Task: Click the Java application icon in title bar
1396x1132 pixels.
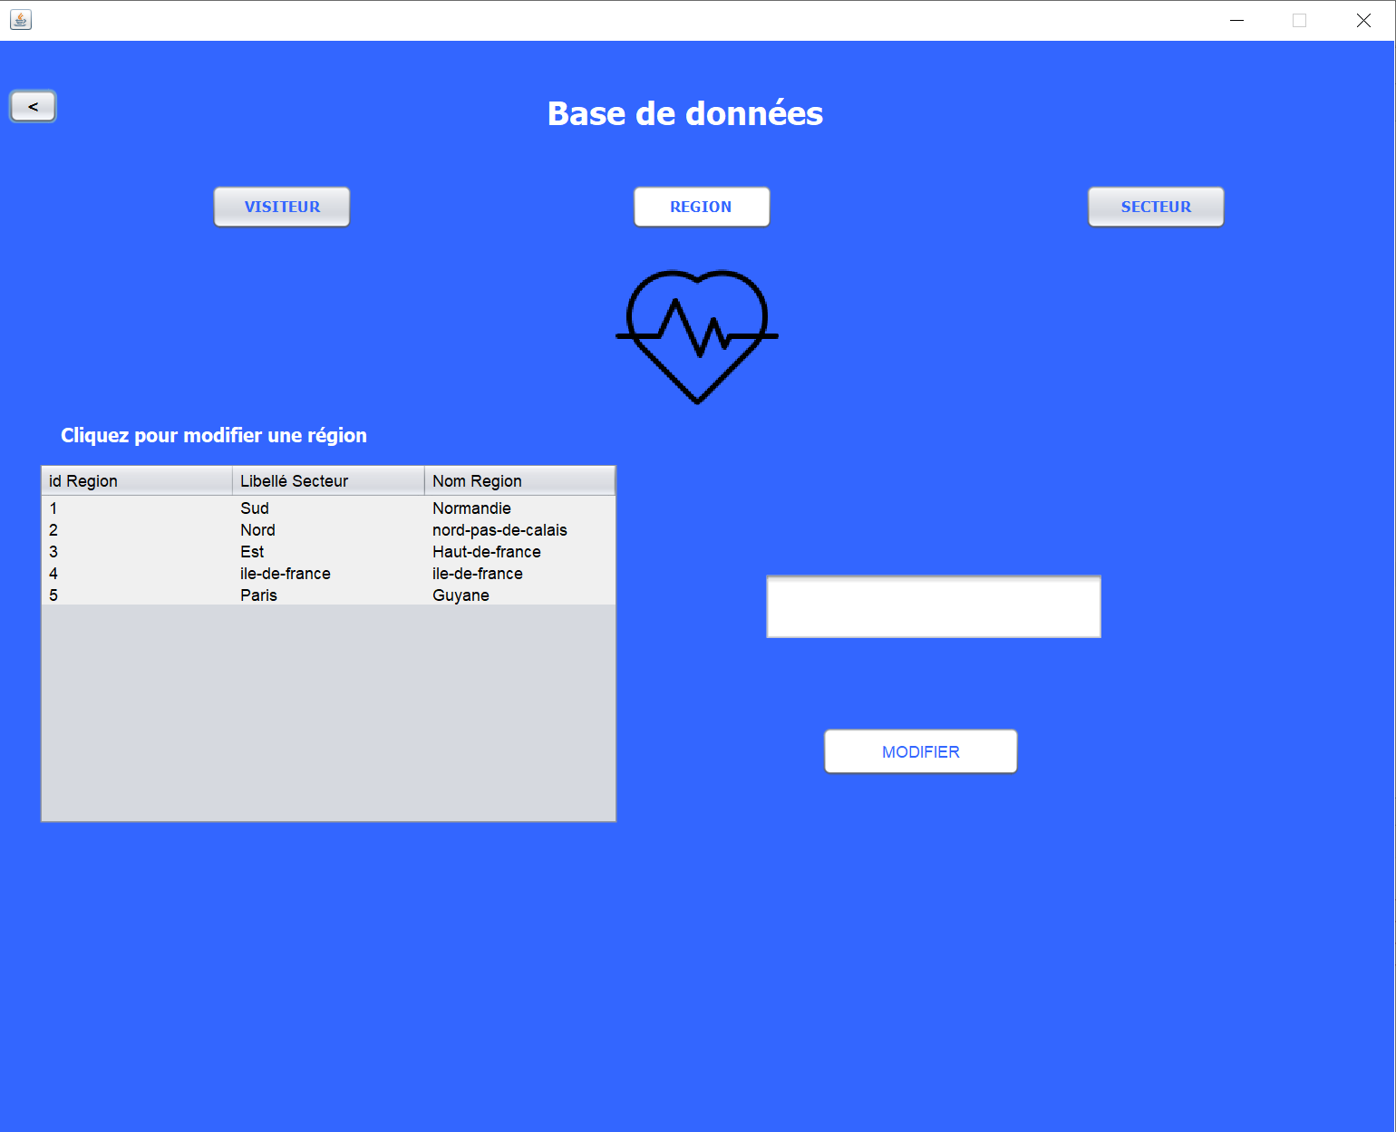Action: pos(21,19)
